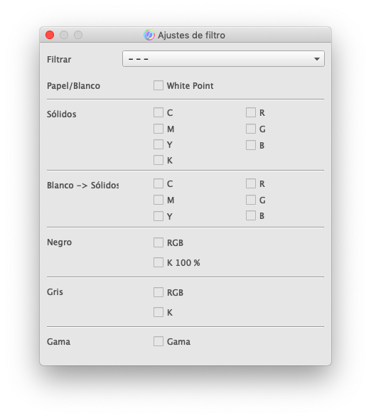Check G in Blanco -> Sólidos section
The height and width of the screenshot is (418, 371).
point(251,200)
